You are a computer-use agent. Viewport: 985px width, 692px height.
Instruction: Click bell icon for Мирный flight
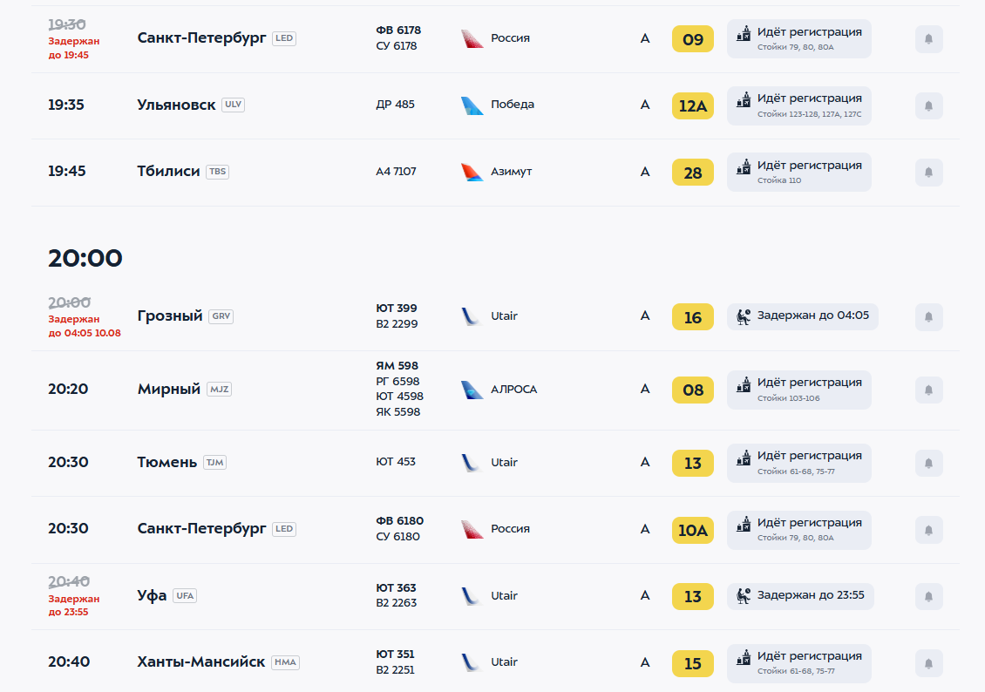pos(928,390)
